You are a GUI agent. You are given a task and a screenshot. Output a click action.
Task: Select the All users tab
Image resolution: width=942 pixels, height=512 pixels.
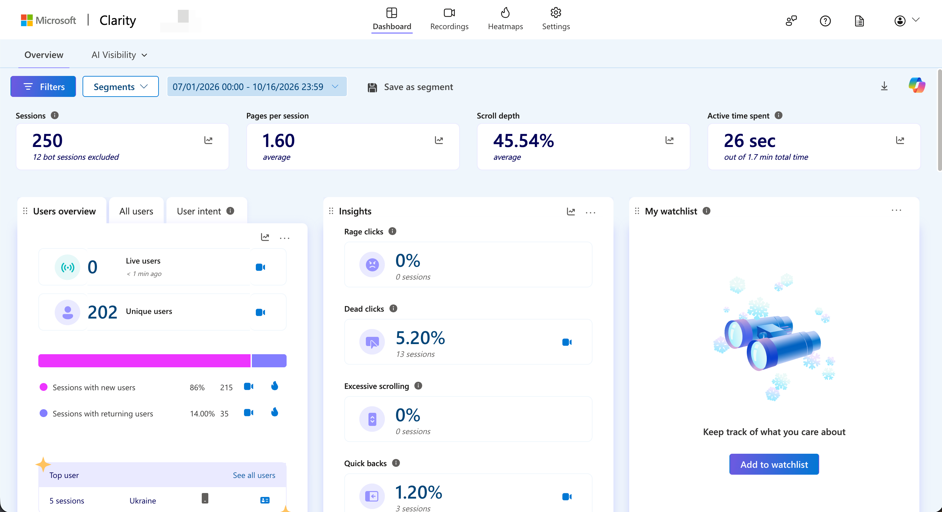pos(136,211)
